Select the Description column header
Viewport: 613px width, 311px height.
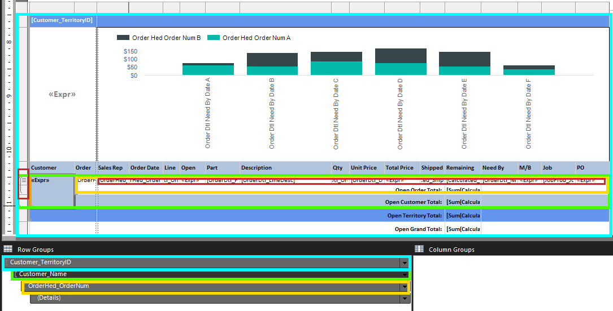click(285, 167)
